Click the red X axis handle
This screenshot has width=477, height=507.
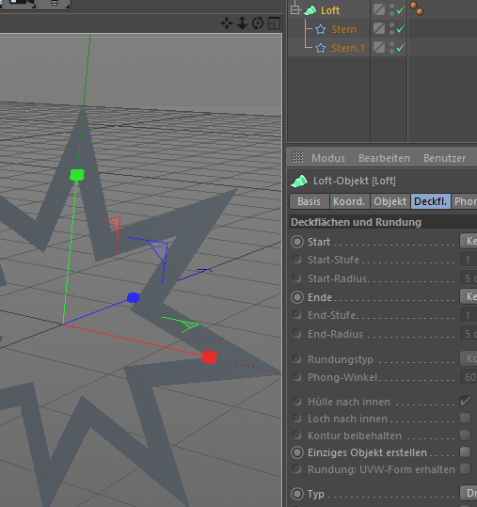pos(209,357)
